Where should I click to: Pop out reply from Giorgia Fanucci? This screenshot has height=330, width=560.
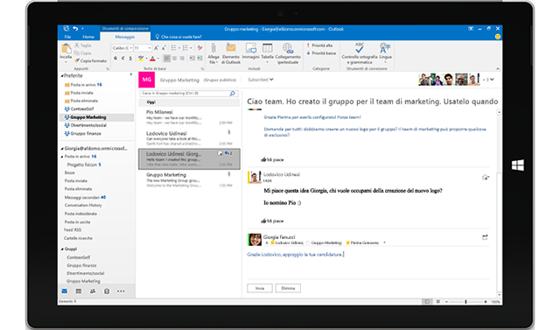tap(485, 237)
